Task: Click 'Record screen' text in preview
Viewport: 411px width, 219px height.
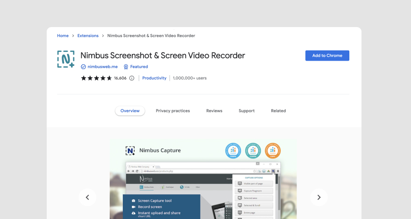Action: pyautogui.click(x=150, y=207)
